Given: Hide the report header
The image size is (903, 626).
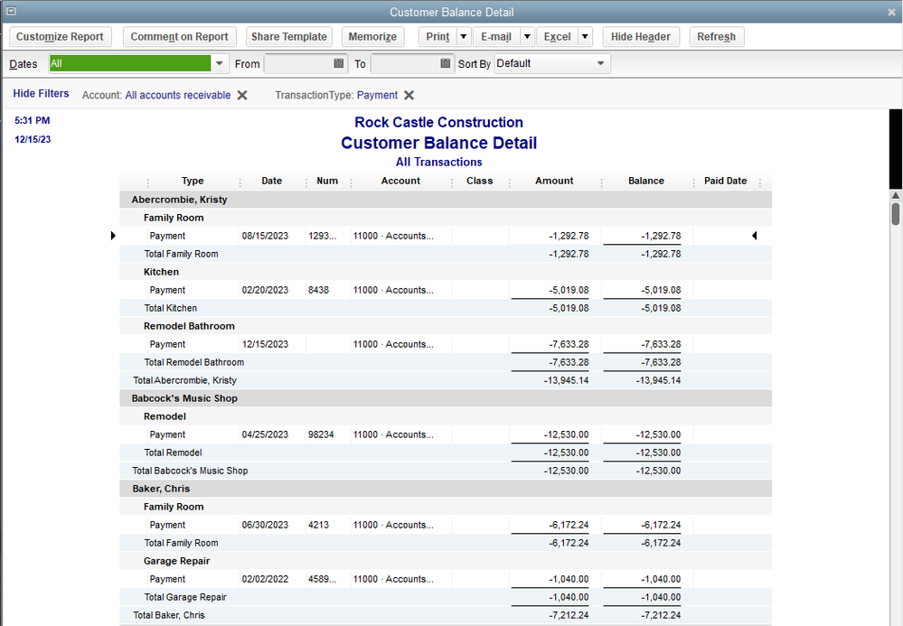Looking at the screenshot, I should pyautogui.click(x=641, y=37).
